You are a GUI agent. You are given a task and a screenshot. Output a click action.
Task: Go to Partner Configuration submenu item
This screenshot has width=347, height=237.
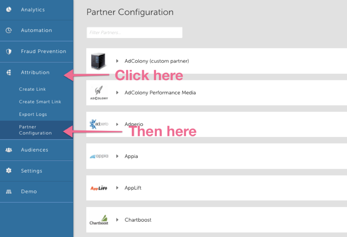point(35,130)
